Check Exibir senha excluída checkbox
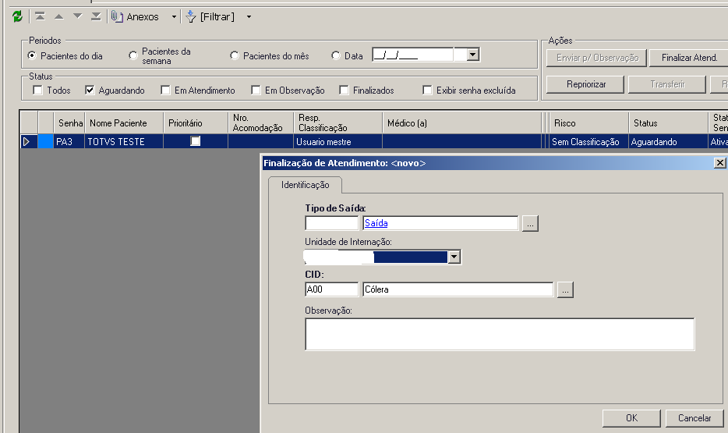Image resolution: width=728 pixels, height=433 pixels. tap(428, 91)
